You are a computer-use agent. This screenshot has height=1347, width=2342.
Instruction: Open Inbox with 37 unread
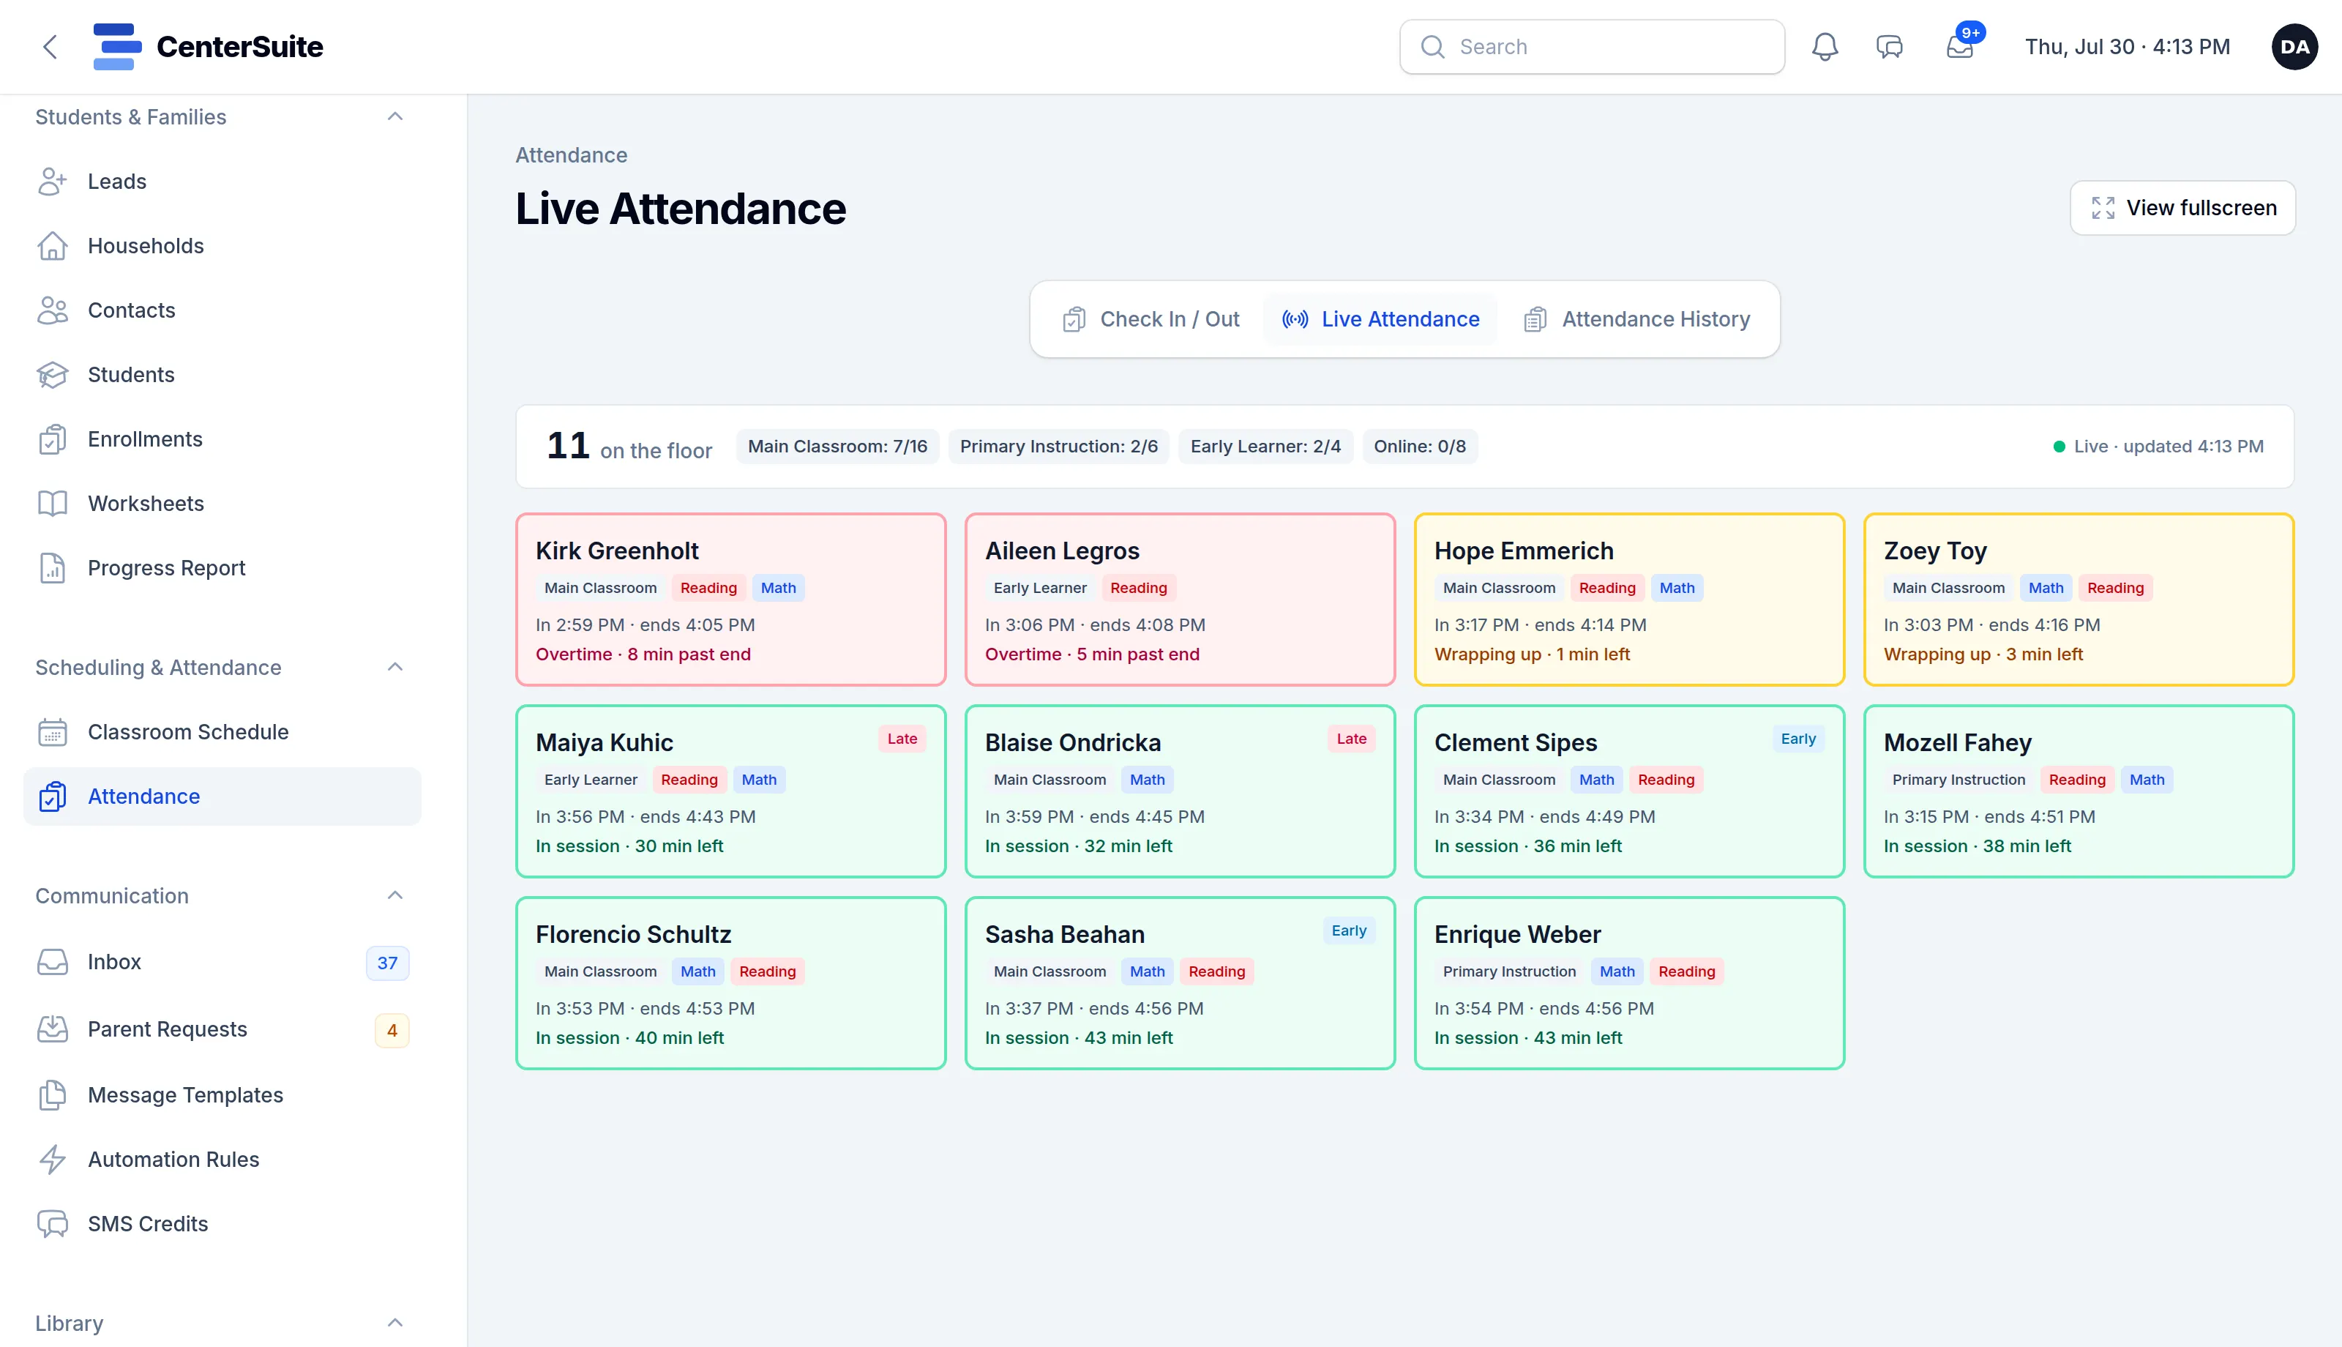pos(222,962)
